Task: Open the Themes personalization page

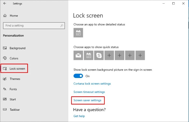Action: click(15, 79)
